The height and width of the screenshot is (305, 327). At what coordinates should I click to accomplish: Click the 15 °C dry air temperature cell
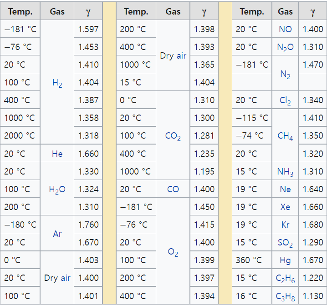(x=136, y=82)
